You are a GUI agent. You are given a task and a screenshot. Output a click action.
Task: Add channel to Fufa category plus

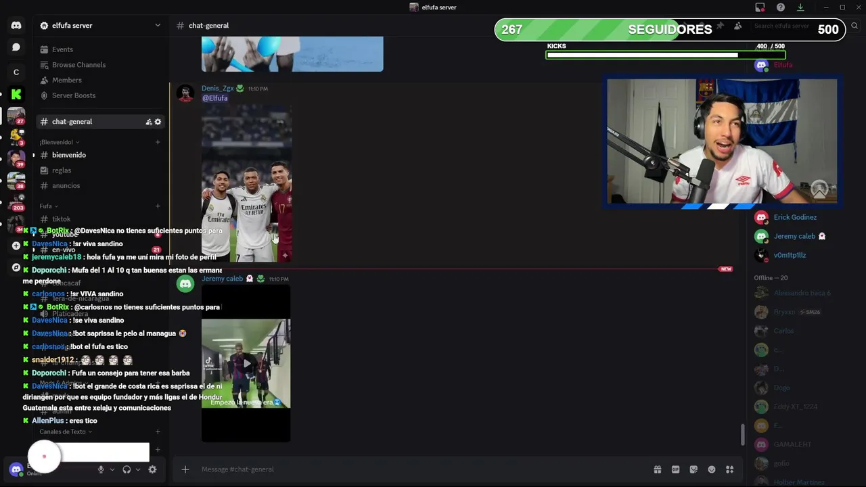(158, 206)
